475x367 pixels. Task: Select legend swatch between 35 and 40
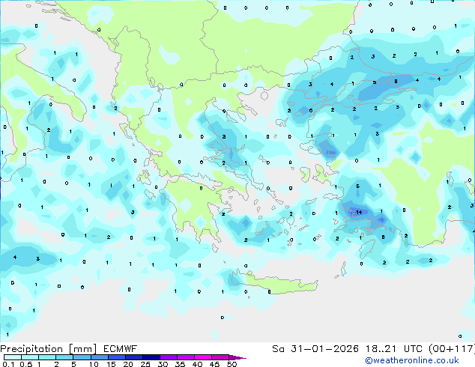pyautogui.click(x=186, y=357)
